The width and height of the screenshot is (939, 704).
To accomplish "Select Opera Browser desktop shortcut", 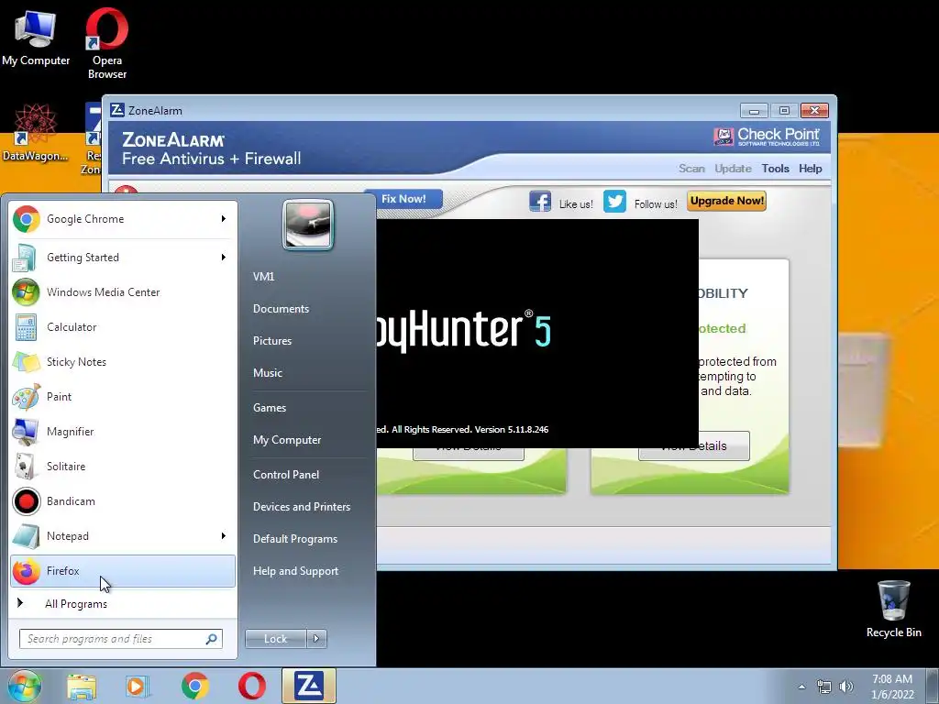I will [x=107, y=43].
